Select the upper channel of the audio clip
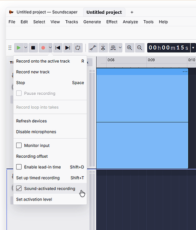The width and height of the screenshot is (196, 230). point(142,98)
